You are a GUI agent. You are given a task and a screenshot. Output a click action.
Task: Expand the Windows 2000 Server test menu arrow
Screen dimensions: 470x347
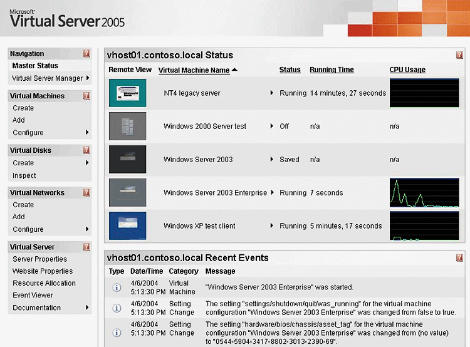click(272, 126)
